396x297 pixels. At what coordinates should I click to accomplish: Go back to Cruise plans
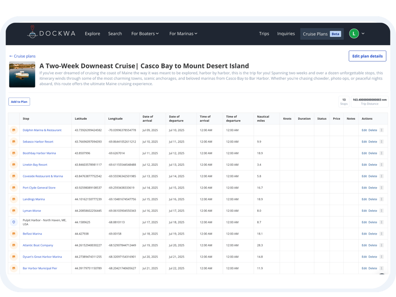(x=22, y=56)
